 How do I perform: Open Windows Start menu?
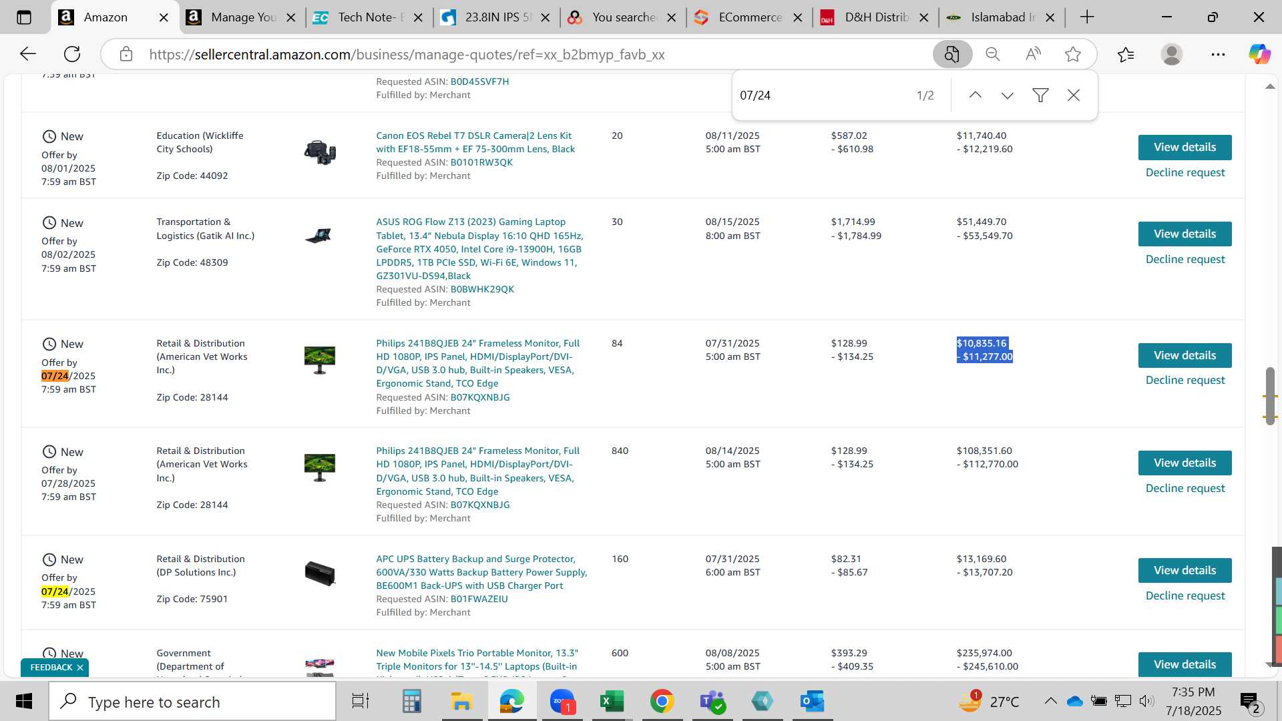tap(24, 701)
